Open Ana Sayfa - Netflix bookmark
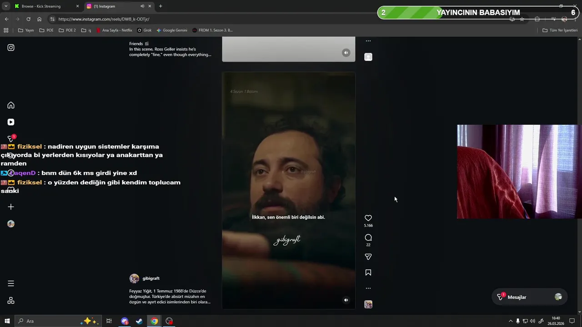Image resolution: width=582 pixels, height=327 pixels. click(114, 30)
